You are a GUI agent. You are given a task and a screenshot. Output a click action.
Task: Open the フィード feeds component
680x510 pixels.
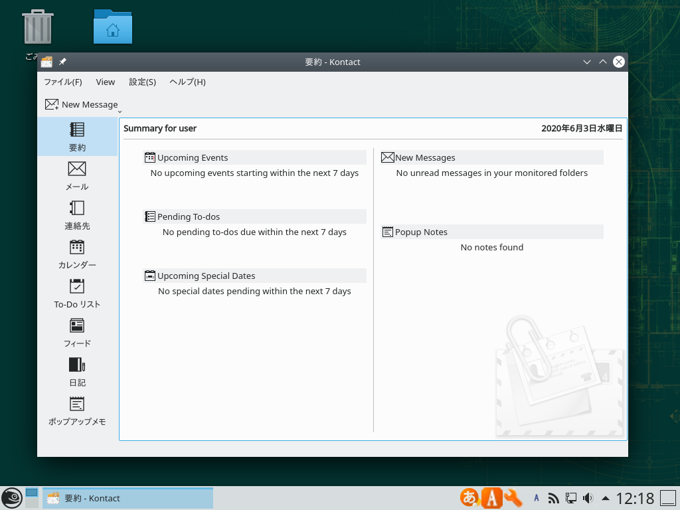point(77,333)
